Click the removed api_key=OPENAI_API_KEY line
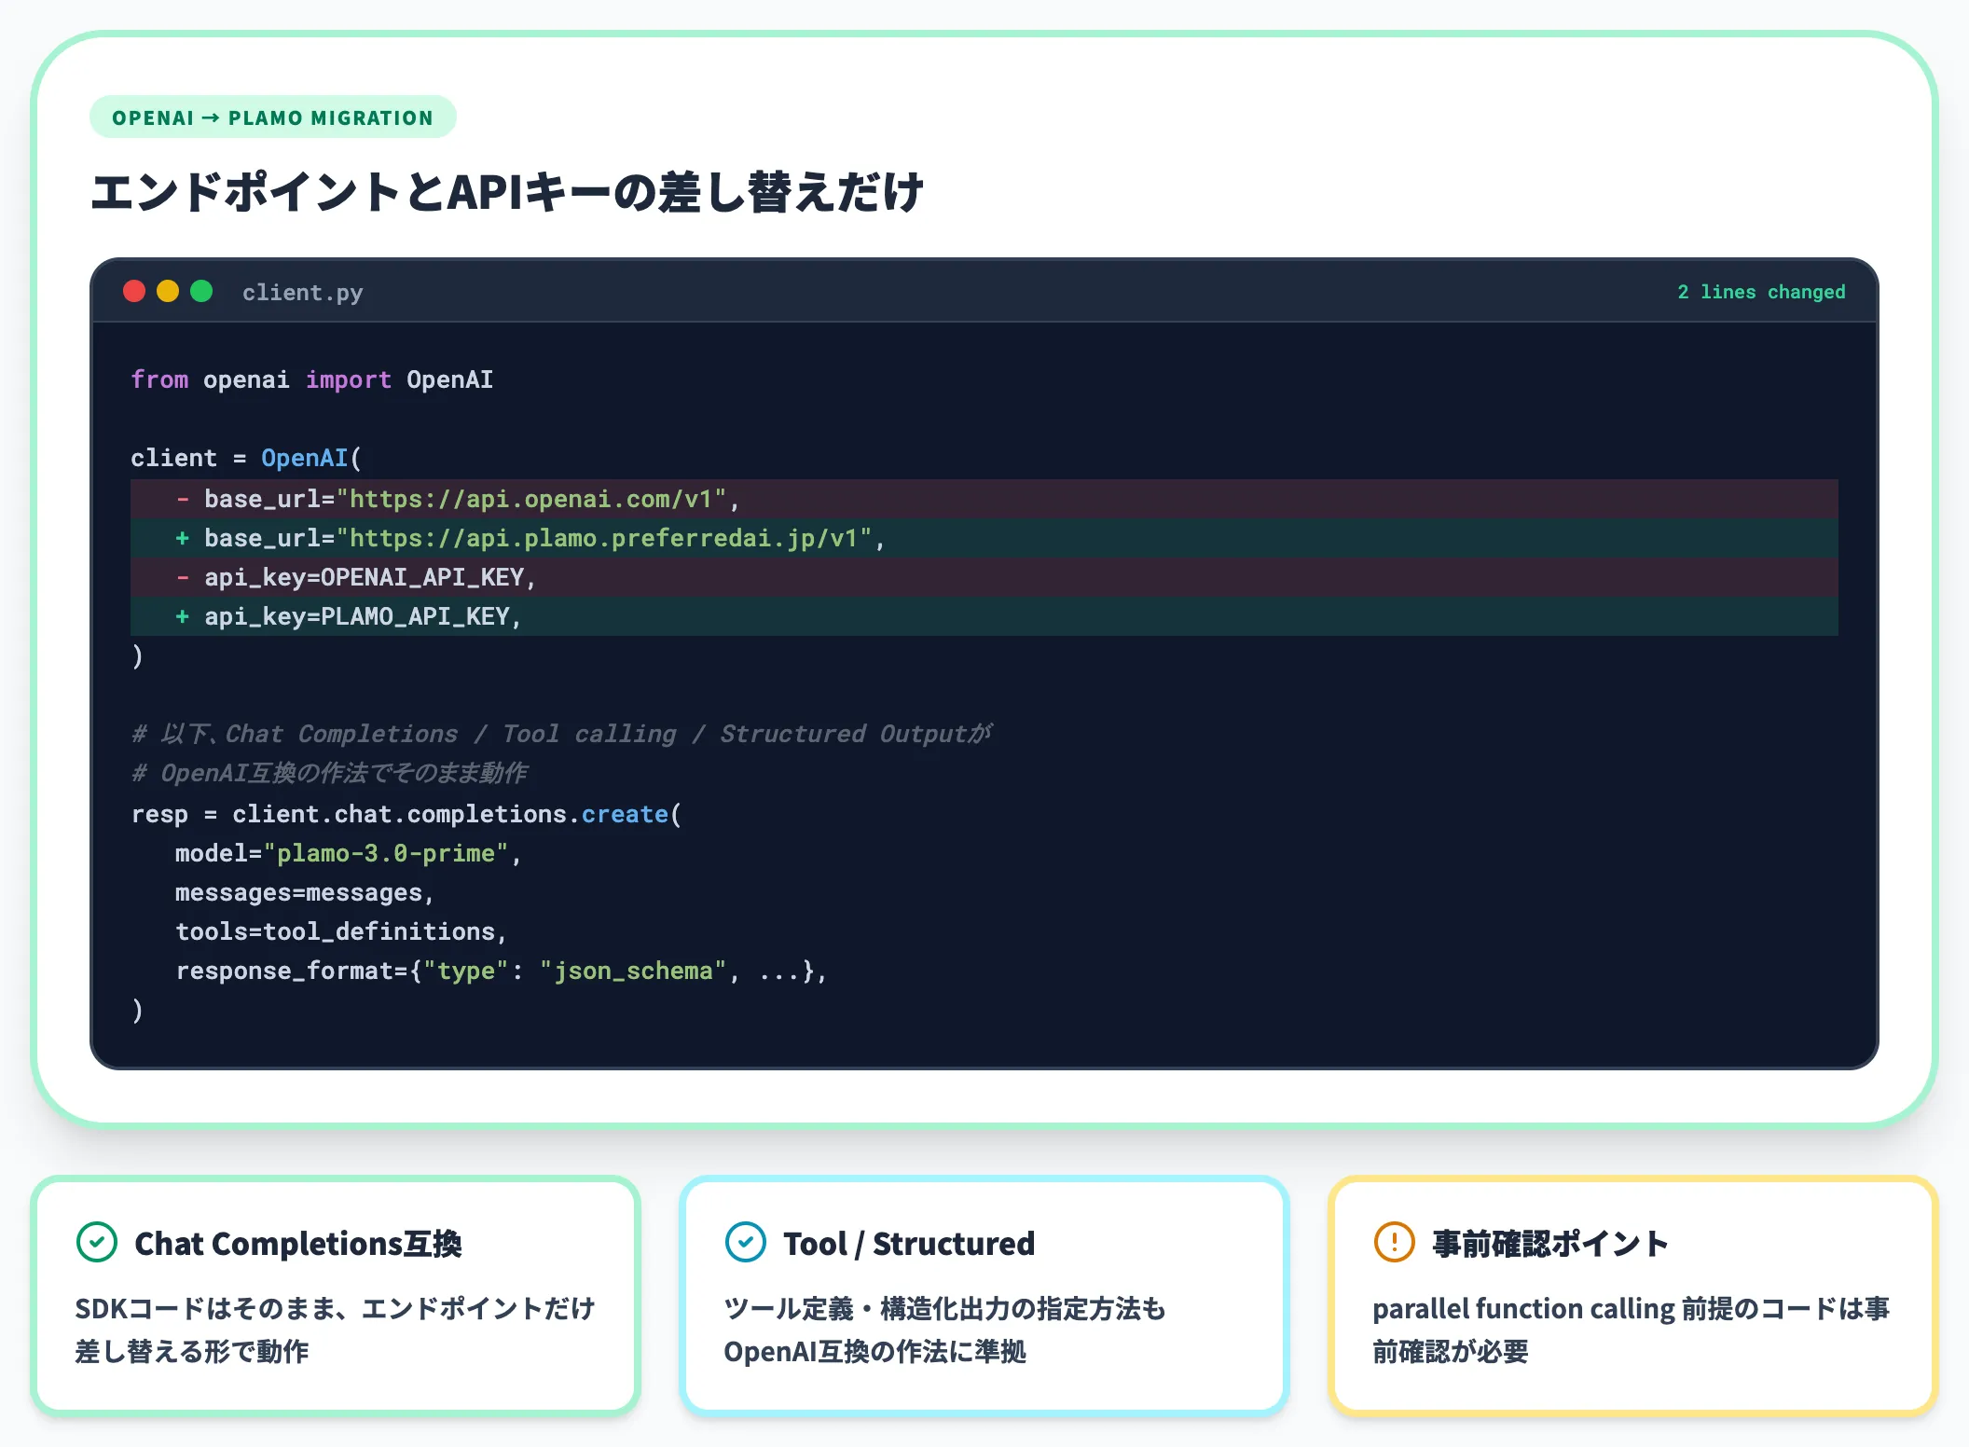This screenshot has height=1447, width=1969. [x=984, y=577]
